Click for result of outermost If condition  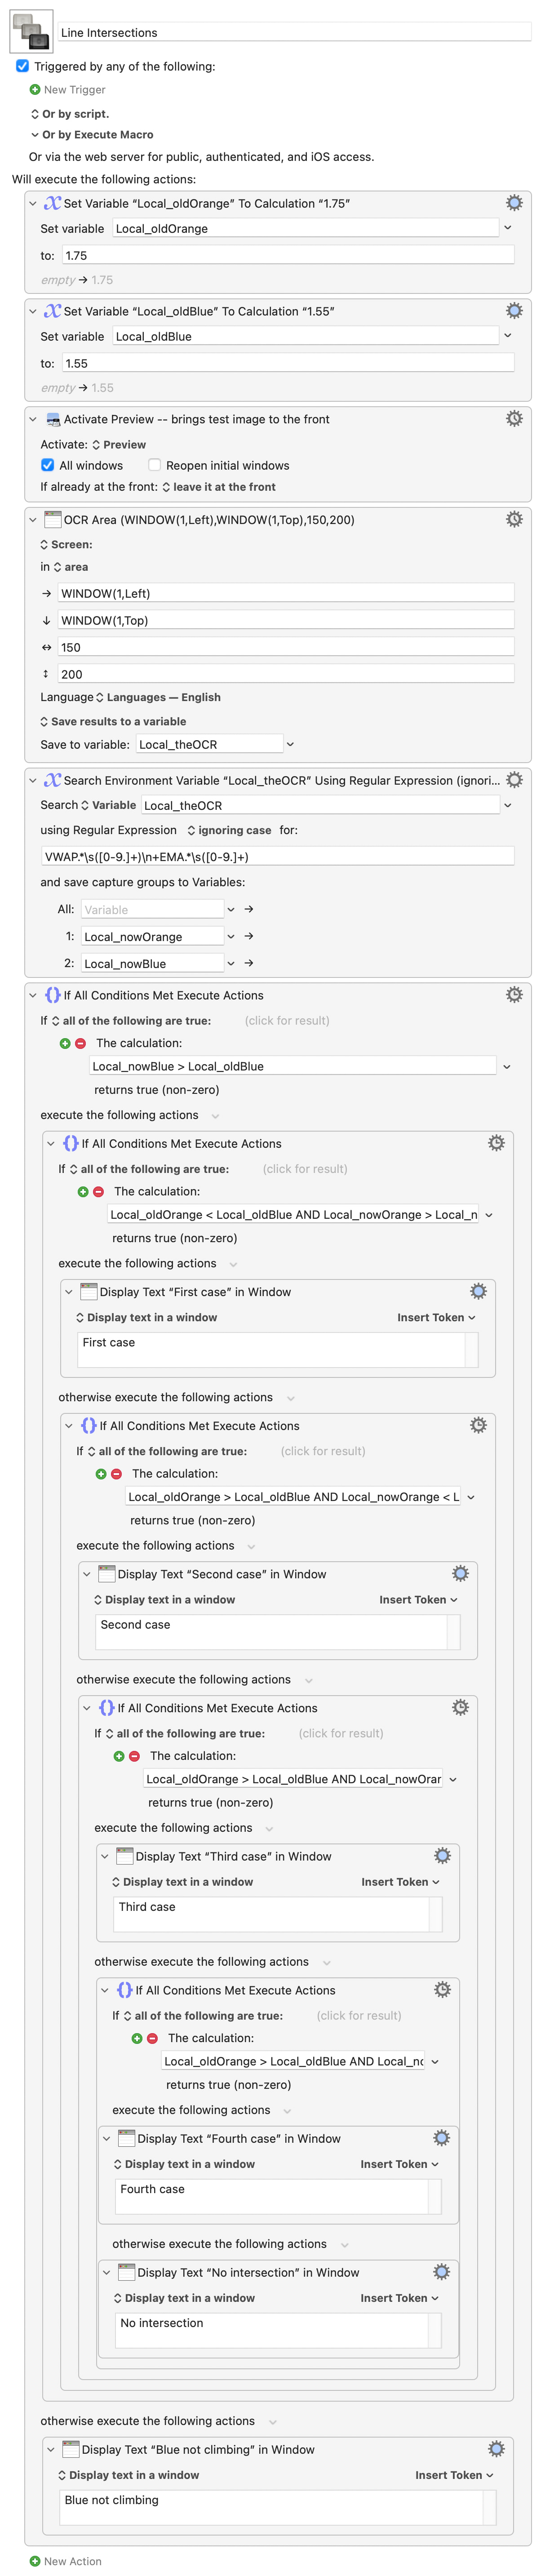click(x=287, y=1020)
